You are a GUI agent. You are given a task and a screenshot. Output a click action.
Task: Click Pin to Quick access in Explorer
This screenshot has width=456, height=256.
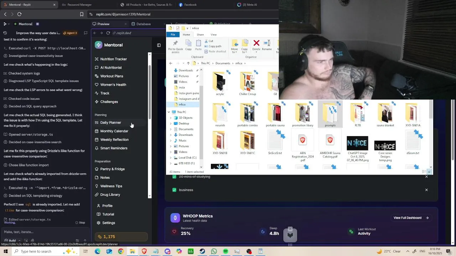(175, 47)
